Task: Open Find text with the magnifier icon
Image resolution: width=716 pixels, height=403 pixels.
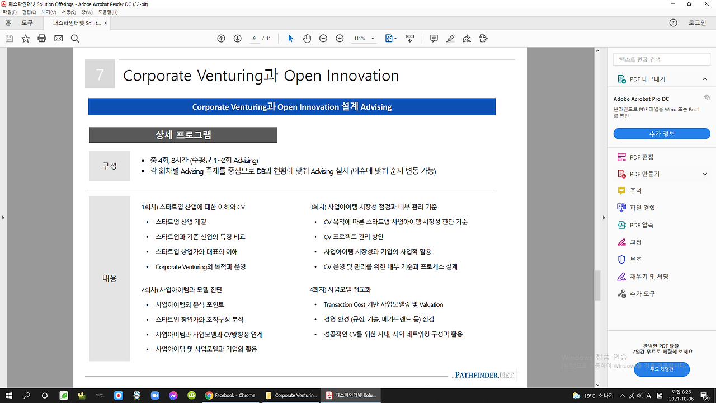Action: pos(75,39)
